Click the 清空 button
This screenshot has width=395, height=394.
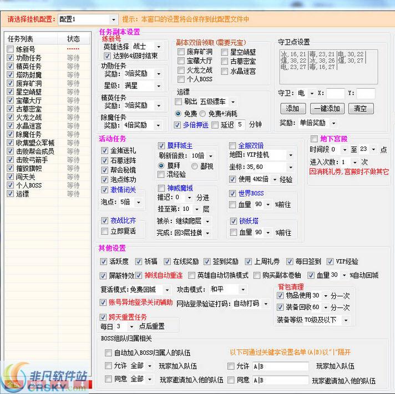[361, 109]
